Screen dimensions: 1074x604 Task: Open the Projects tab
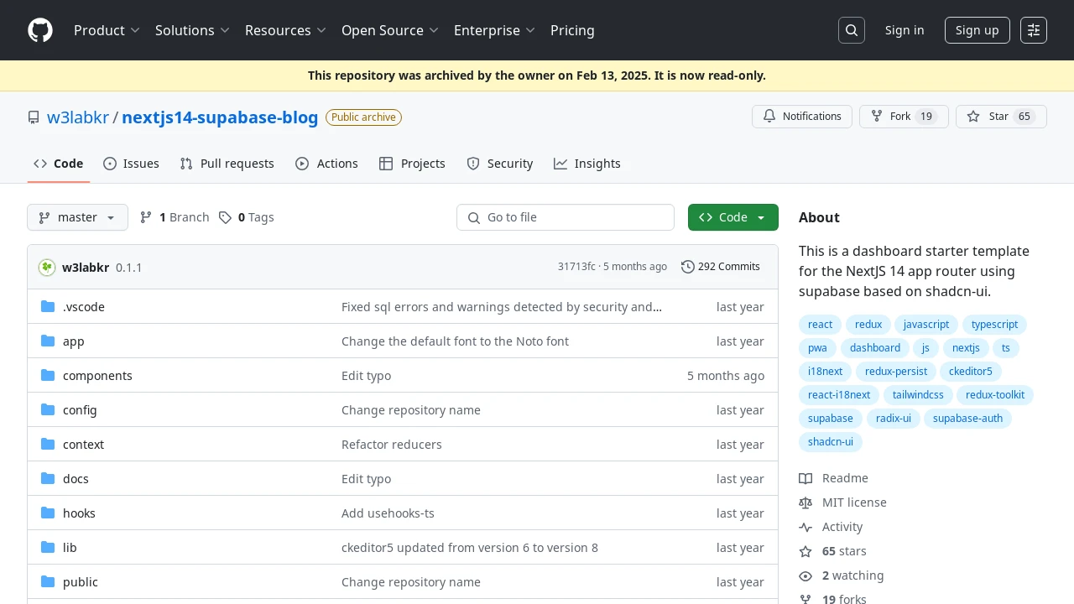point(412,164)
